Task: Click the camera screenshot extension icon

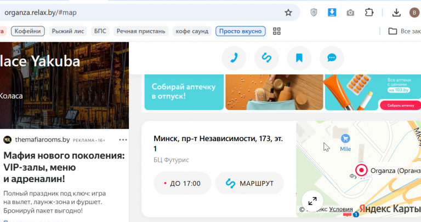Action: (350, 13)
